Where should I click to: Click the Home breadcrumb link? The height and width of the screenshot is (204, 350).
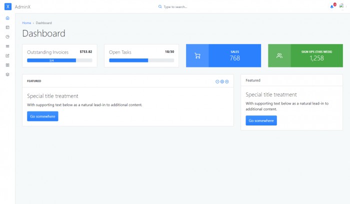coord(26,23)
